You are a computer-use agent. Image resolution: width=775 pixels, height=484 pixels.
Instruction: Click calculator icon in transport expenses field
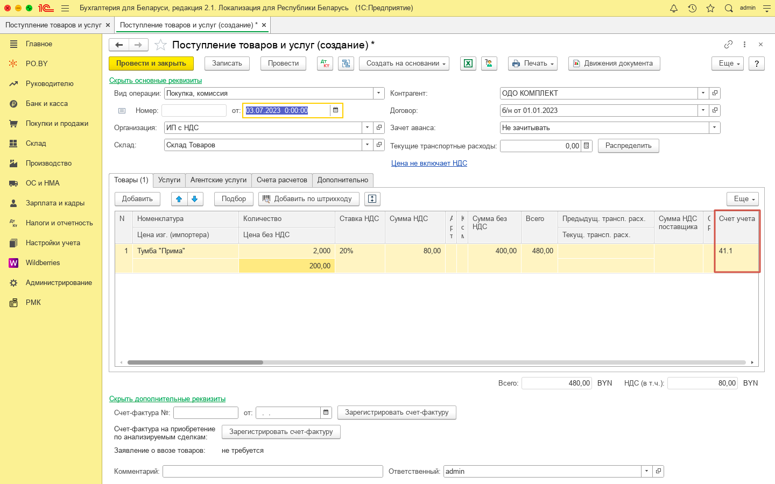click(587, 146)
